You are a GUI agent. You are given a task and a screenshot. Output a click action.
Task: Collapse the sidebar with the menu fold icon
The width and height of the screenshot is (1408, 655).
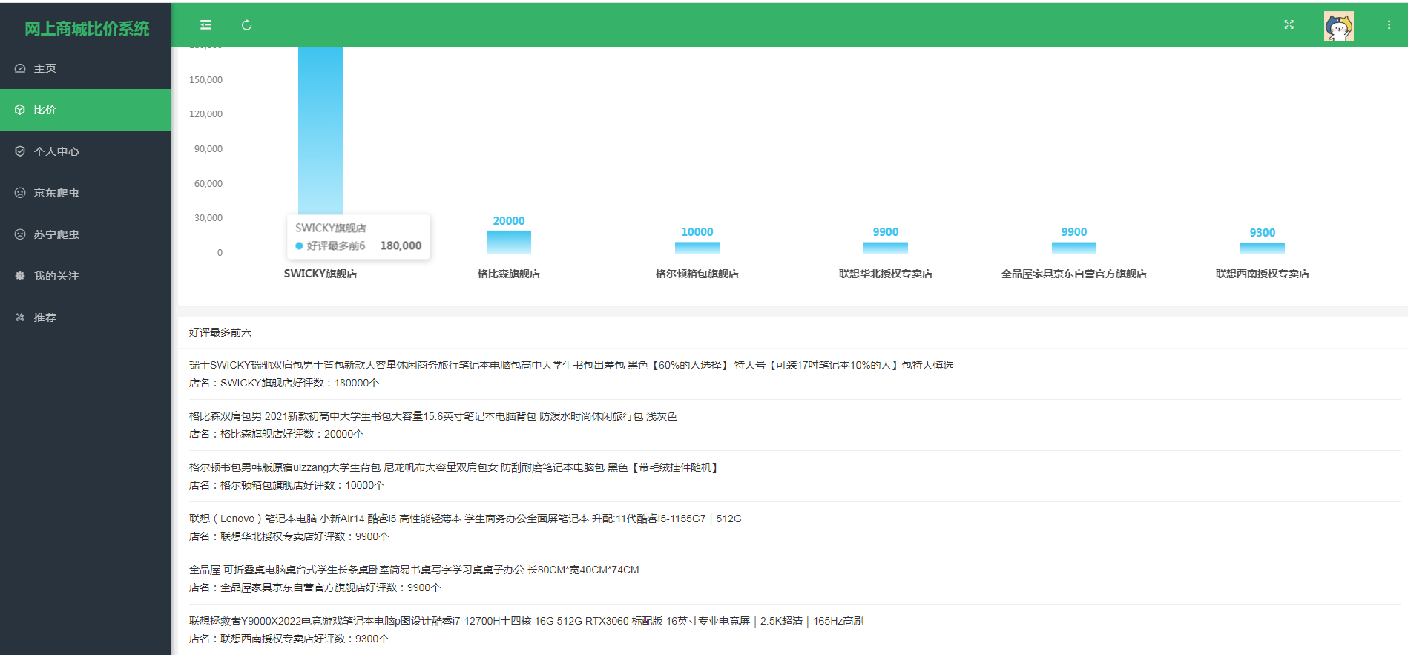[x=205, y=25]
